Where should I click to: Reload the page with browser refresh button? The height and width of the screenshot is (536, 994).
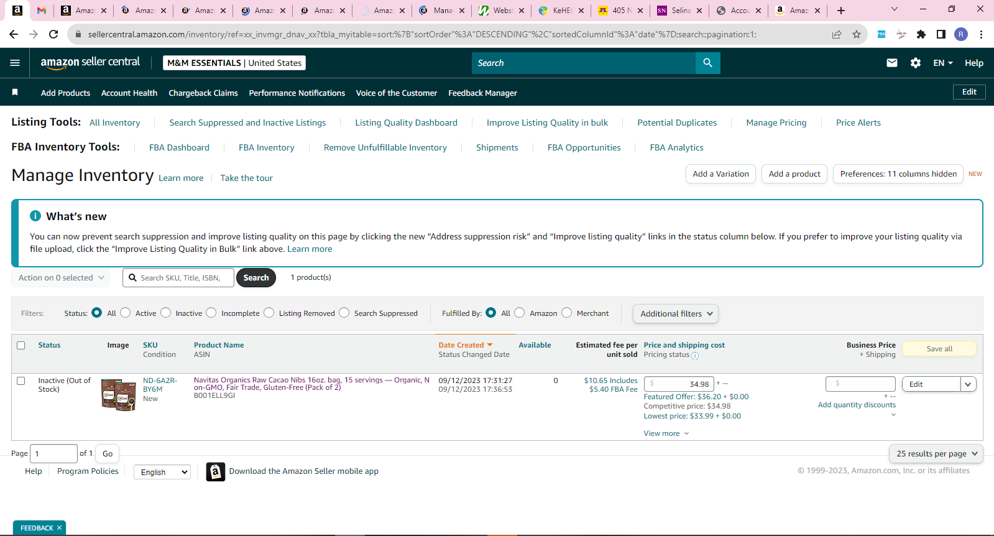click(x=54, y=34)
